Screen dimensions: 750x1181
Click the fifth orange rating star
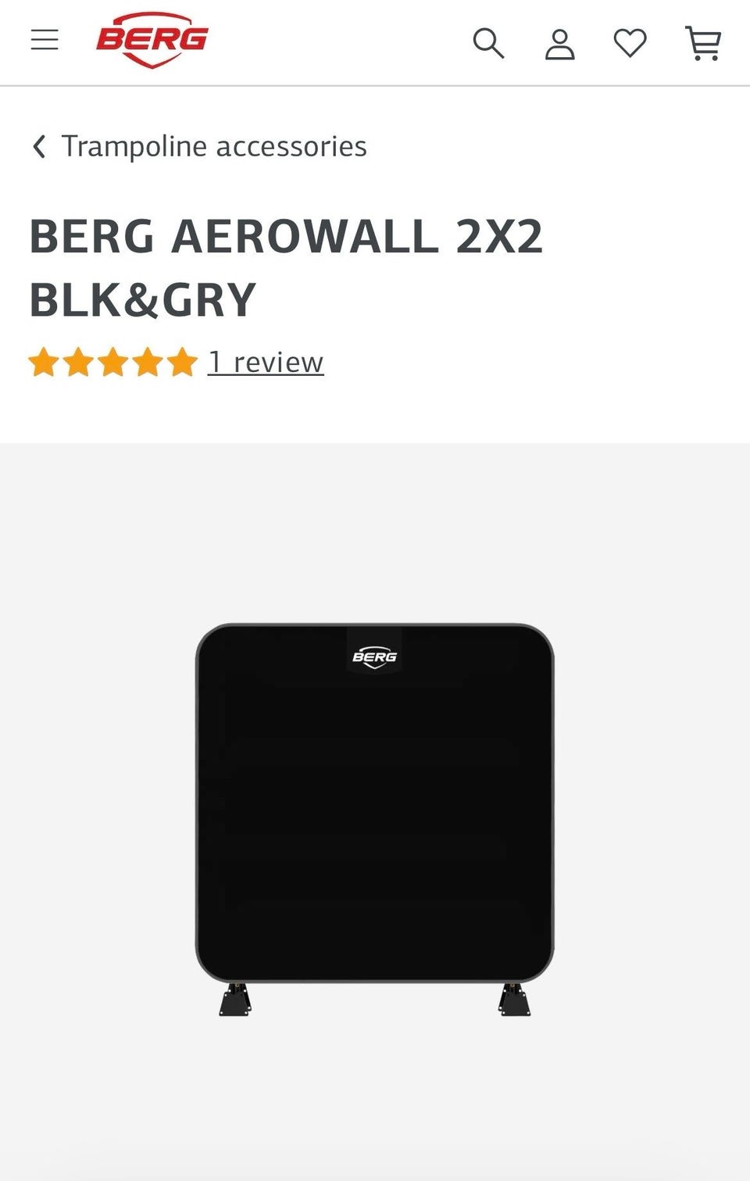pyautogui.click(x=182, y=363)
